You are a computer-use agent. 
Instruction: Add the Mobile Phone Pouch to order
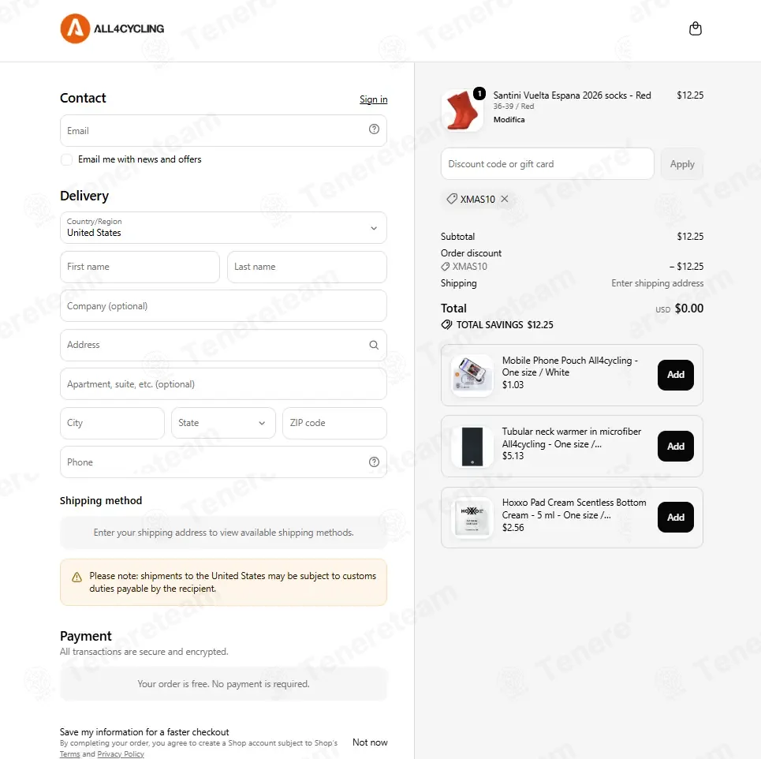(x=676, y=375)
